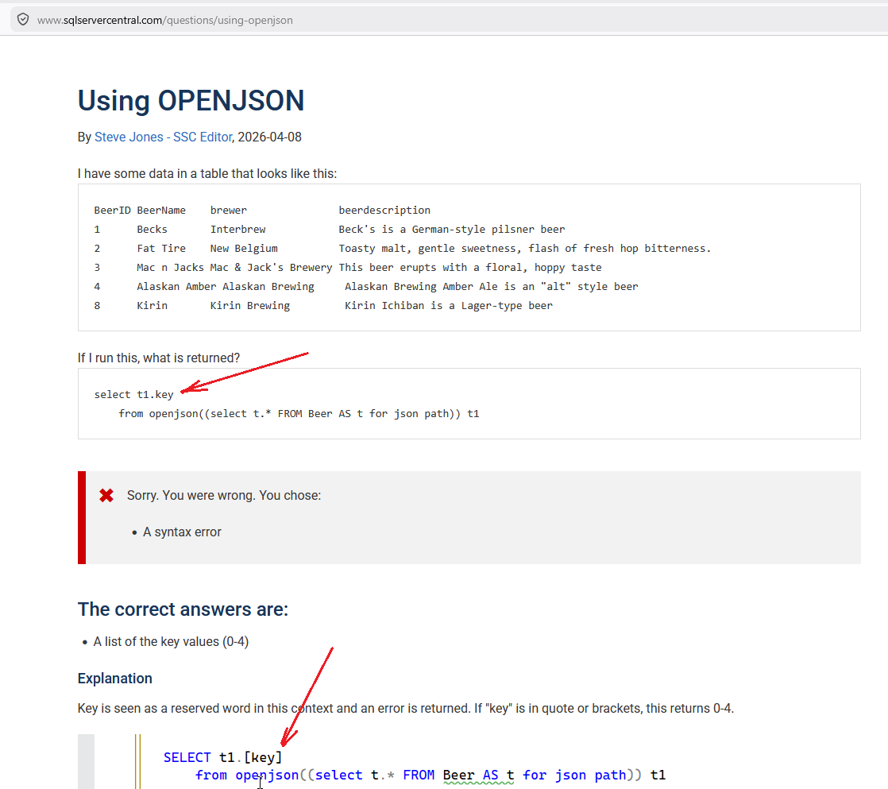Click the for json path code text
The image size is (888, 789).
click(x=573, y=775)
